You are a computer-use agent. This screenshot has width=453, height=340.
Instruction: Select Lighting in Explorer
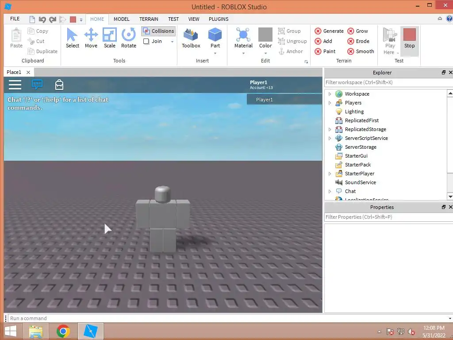coord(354,112)
